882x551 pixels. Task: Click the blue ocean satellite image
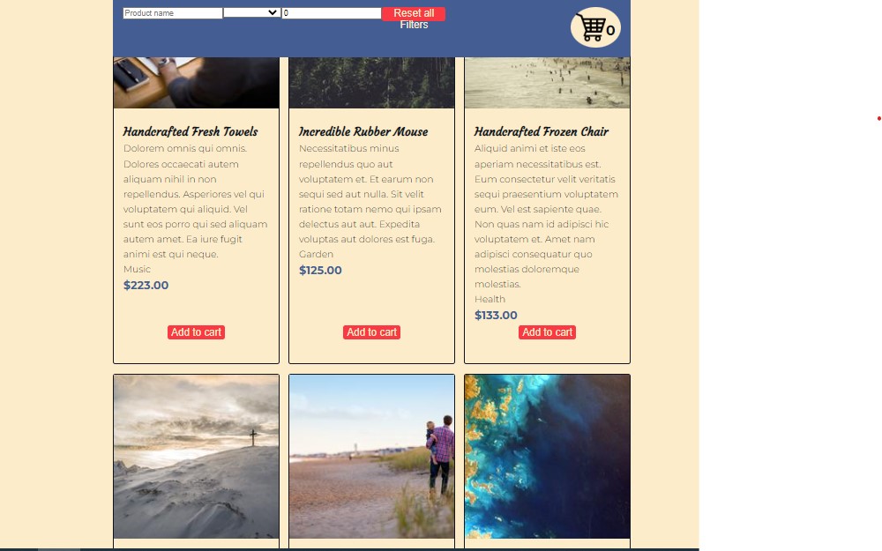pos(548,457)
